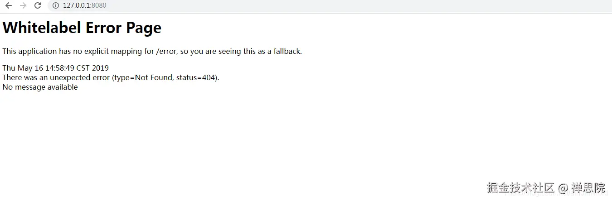
Task: Click the Whitelabel Error Page heading
Action: pyautogui.click(x=82, y=28)
